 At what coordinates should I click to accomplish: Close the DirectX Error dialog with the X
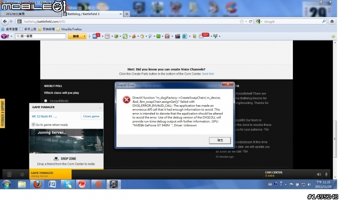(x=228, y=84)
